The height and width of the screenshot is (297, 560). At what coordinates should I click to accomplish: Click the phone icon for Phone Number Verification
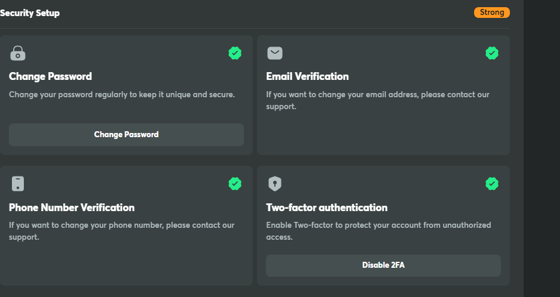pyautogui.click(x=18, y=184)
